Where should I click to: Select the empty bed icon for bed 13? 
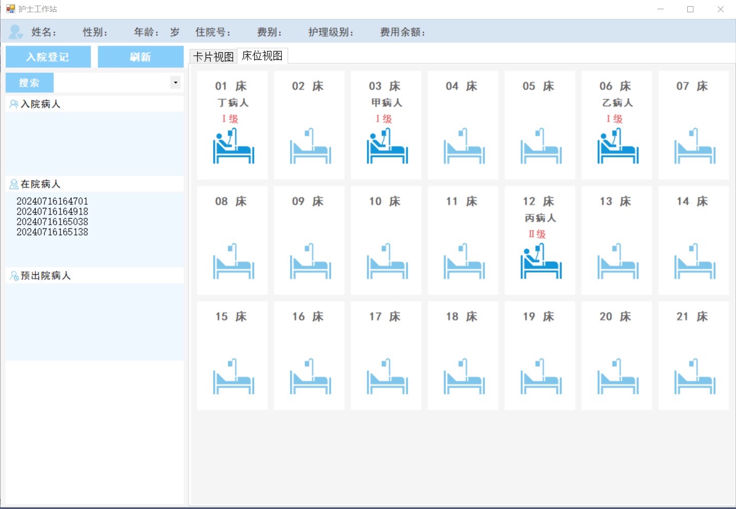[618, 261]
